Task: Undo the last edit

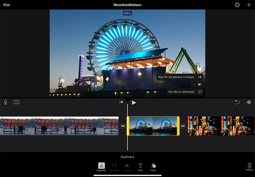Action: click(x=237, y=102)
